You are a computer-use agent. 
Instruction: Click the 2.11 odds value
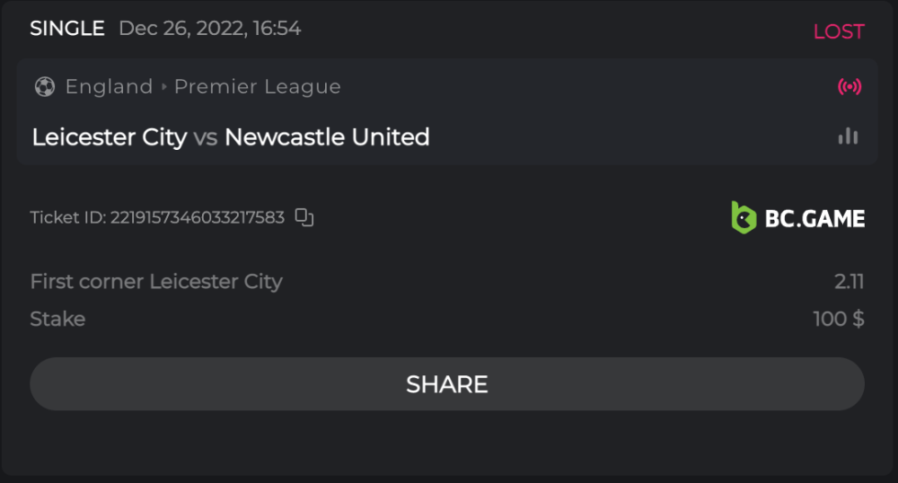click(849, 282)
